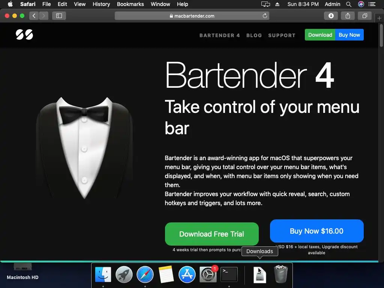
Task: Open the Help menu
Action: click(x=183, y=4)
